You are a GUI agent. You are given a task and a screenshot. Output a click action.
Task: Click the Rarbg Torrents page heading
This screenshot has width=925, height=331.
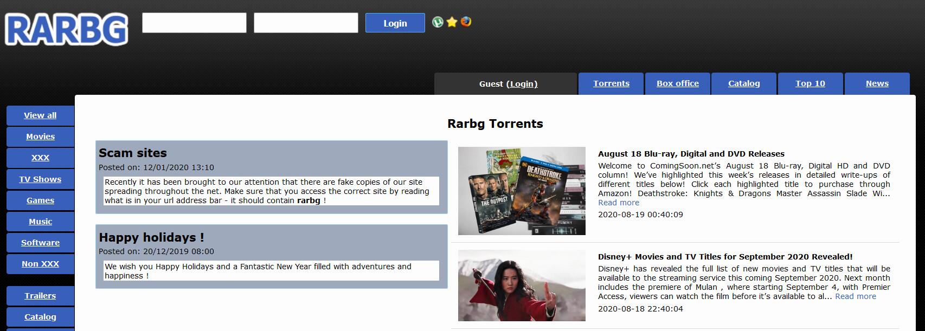tap(495, 124)
